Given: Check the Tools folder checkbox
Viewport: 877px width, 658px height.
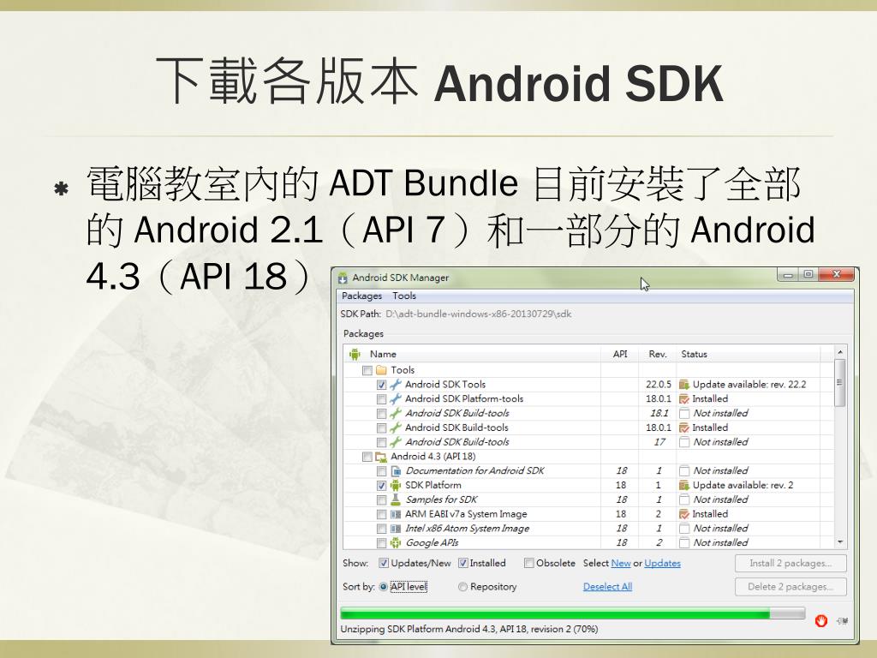Looking at the screenshot, I should pos(367,370).
